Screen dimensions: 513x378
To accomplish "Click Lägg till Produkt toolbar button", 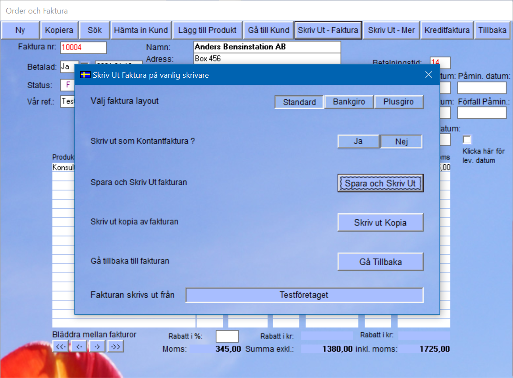I will pos(207,30).
